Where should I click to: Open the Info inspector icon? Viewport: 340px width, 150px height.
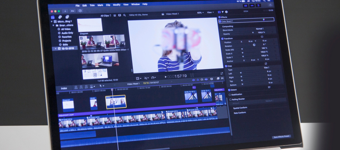(x=226, y=12)
